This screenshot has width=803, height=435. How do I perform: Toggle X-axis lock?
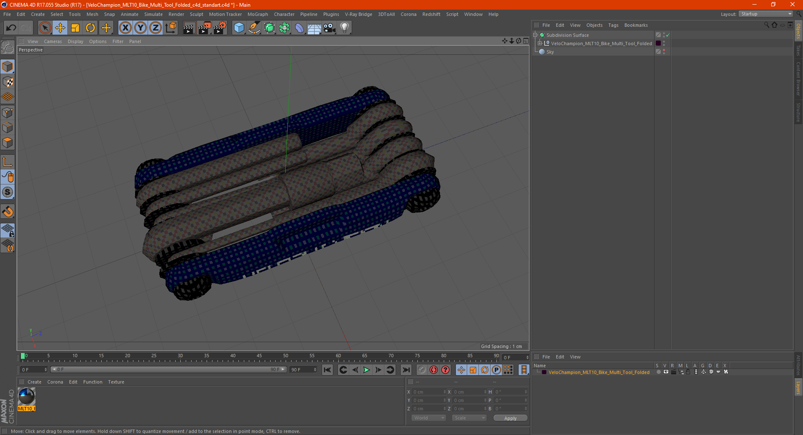125,28
